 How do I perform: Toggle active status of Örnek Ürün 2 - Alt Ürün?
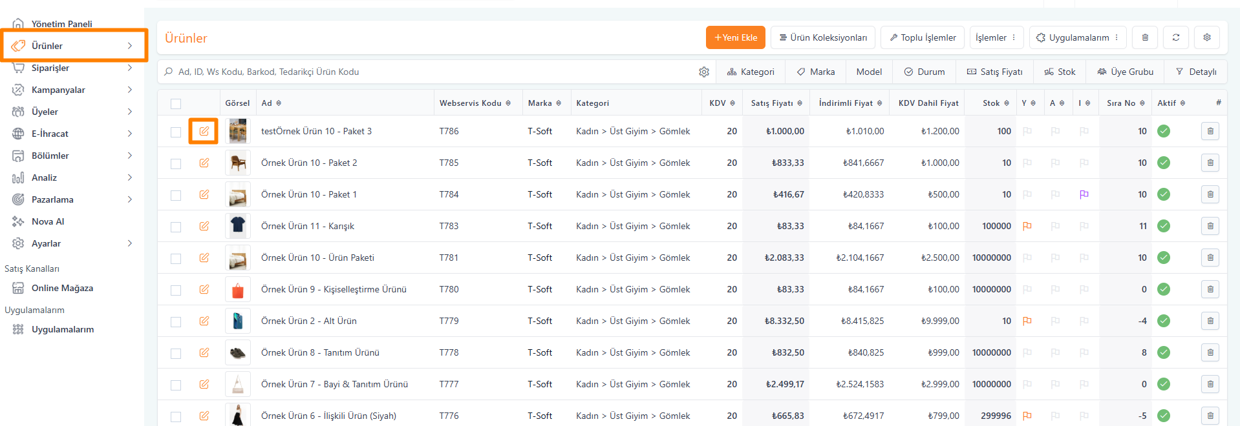tap(1163, 321)
